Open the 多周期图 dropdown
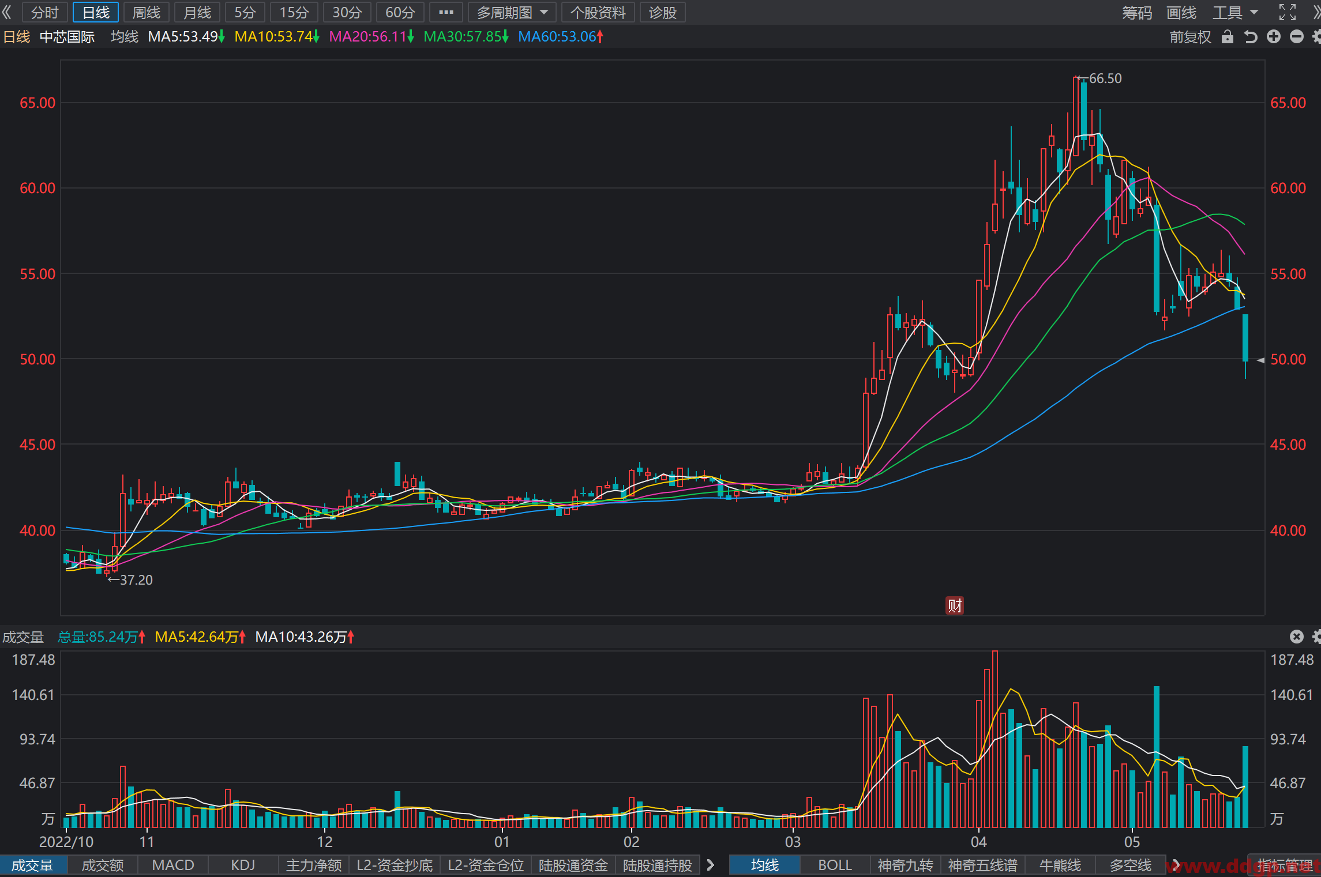1321x877 pixels. 512,12
